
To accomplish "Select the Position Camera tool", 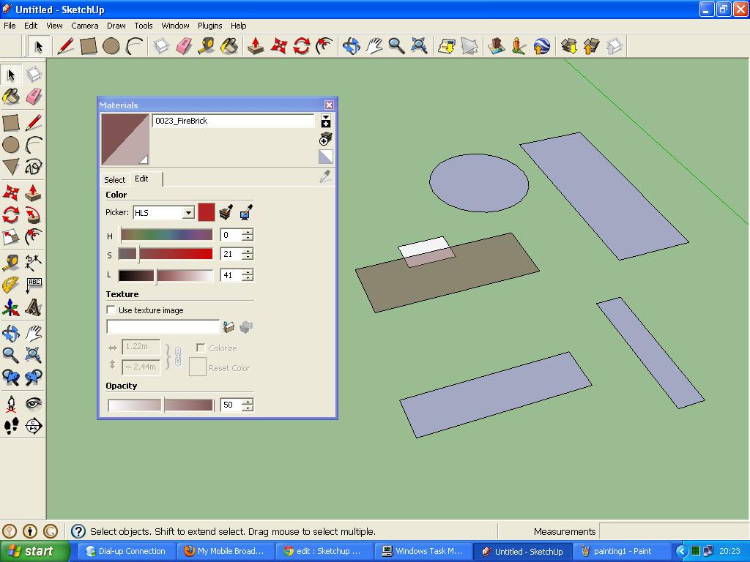I will (11, 404).
